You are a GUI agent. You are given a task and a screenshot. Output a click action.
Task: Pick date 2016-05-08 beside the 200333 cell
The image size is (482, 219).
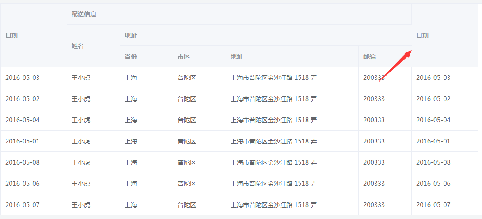point(433,162)
